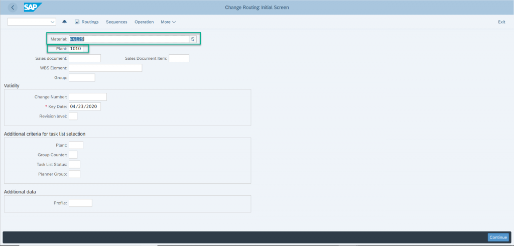
Task: Select the Key Date field
Action: coord(85,106)
